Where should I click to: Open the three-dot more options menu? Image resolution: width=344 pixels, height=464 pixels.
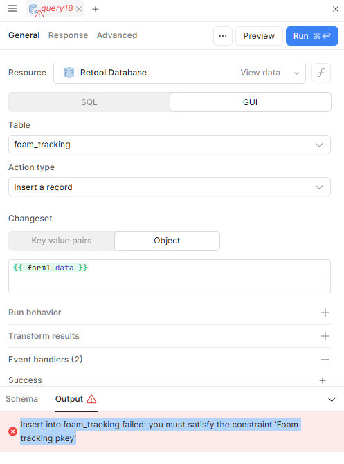[223, 36]
